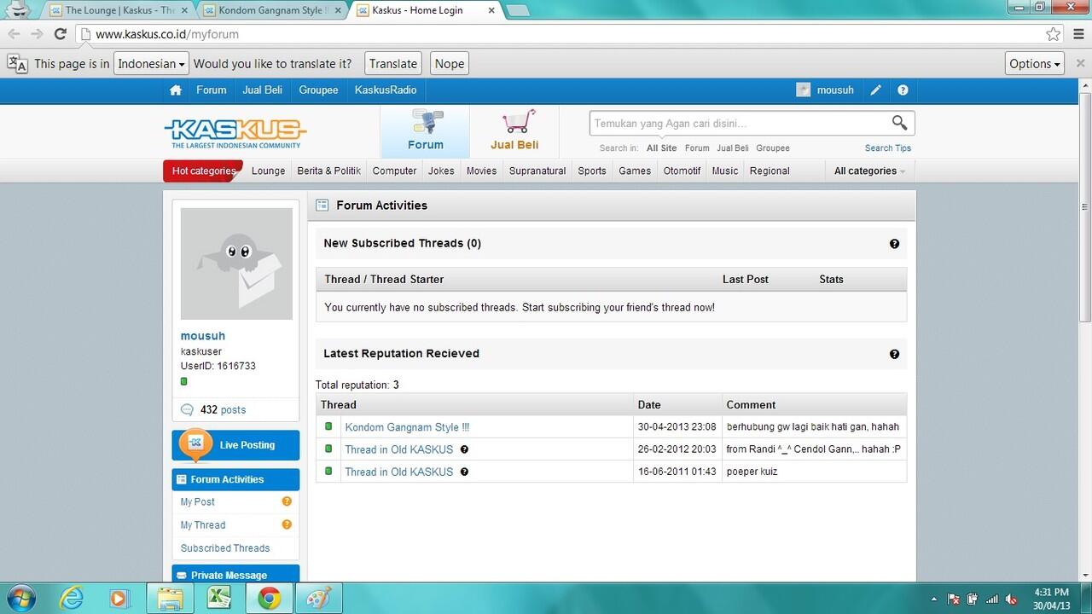
Task: Open Berita & Politik category
Action: 328,171
